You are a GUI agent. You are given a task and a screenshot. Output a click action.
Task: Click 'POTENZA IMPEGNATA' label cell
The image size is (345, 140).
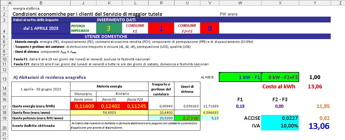[x=83, y=28]
